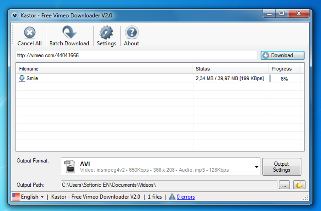Screen dimensions: 321x211
Task: Click in the Vimeo URL input field
Action: click(137, 55)
